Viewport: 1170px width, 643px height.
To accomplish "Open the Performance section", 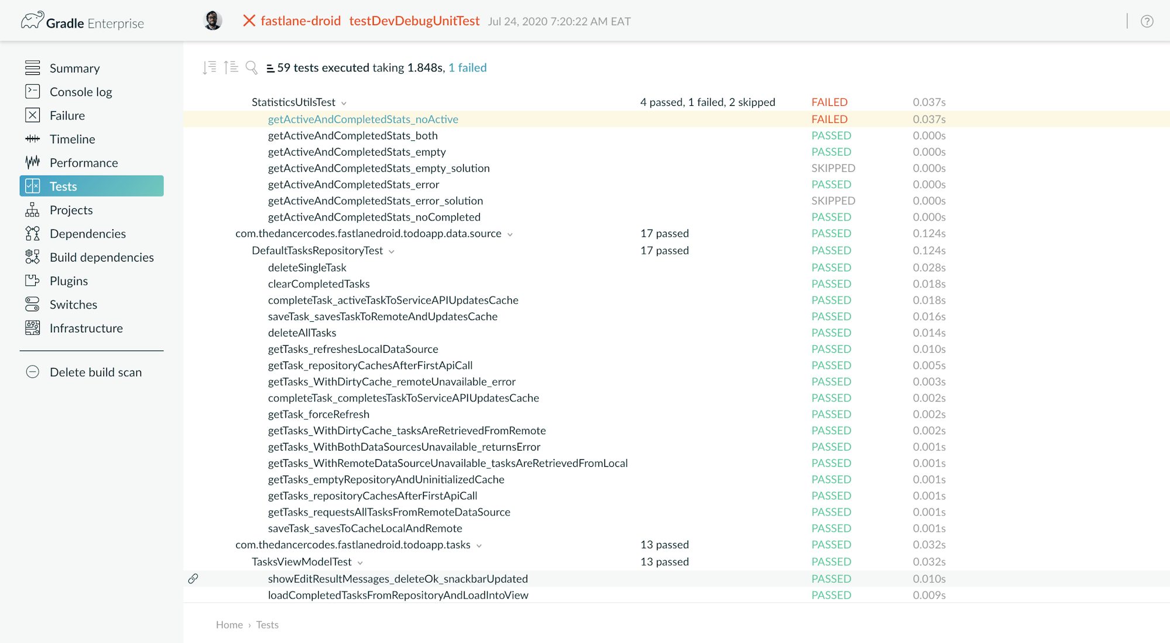I will click(x=83, y=163).
